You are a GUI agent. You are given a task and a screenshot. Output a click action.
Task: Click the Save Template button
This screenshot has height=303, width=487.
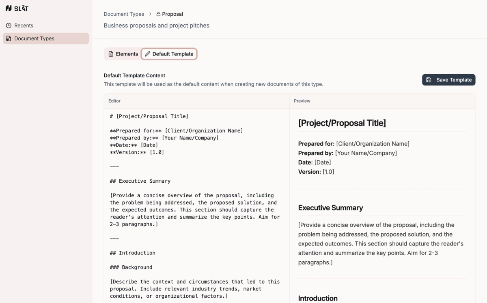pyautogui.click(x=448, y=80)
